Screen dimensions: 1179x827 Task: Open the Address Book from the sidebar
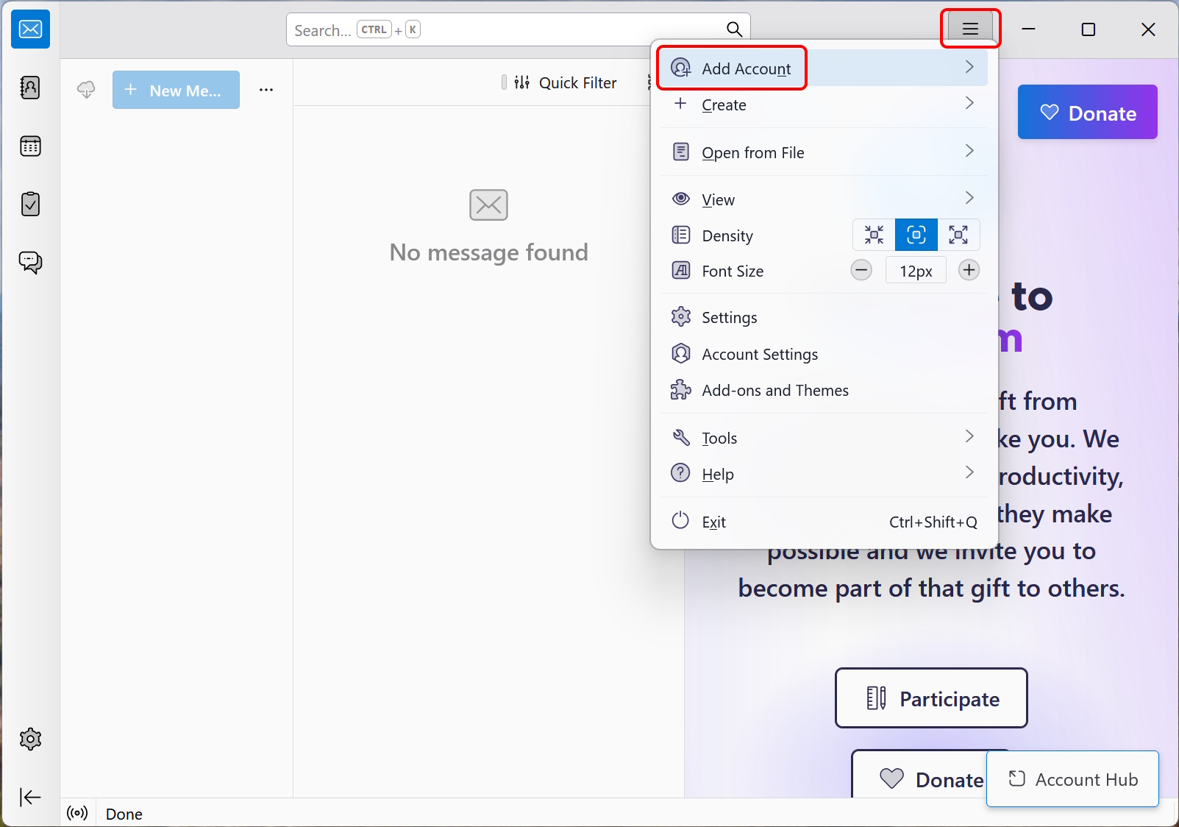[x=30, y=88]
